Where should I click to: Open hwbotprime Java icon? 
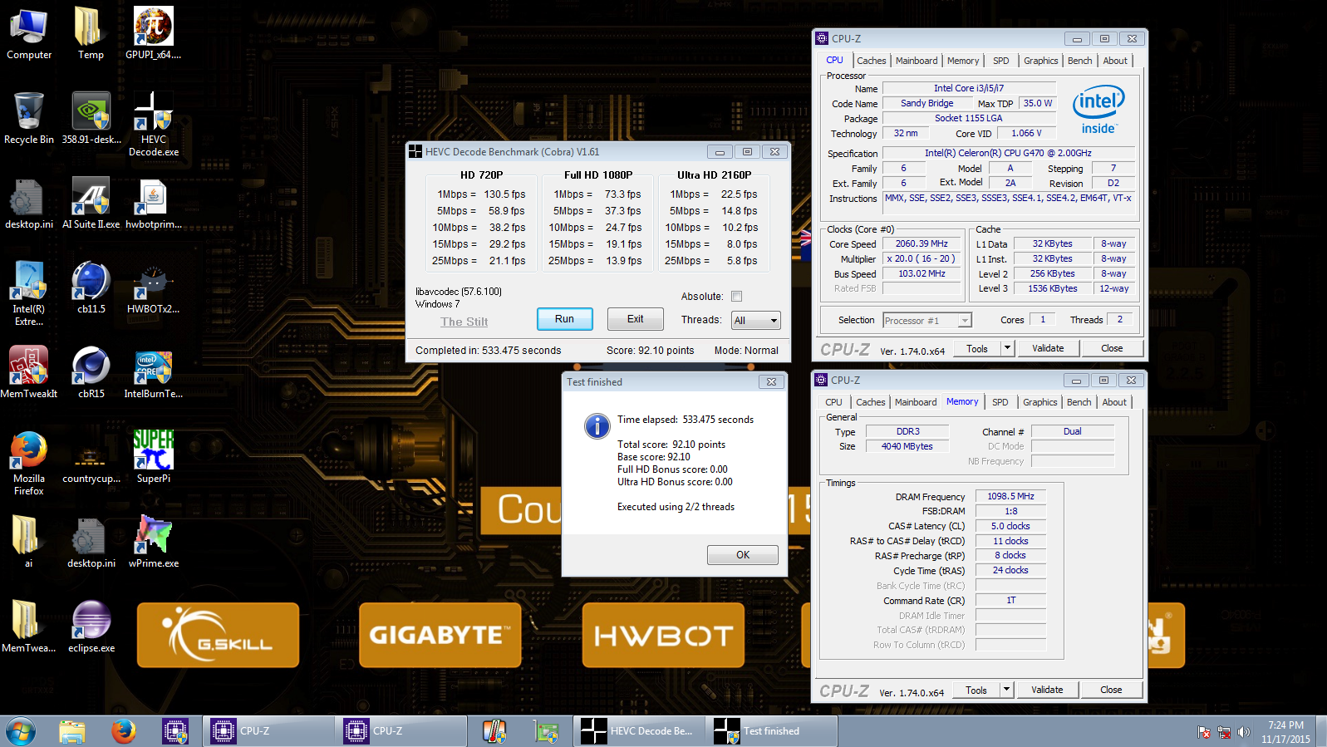(x=154, y=203)
